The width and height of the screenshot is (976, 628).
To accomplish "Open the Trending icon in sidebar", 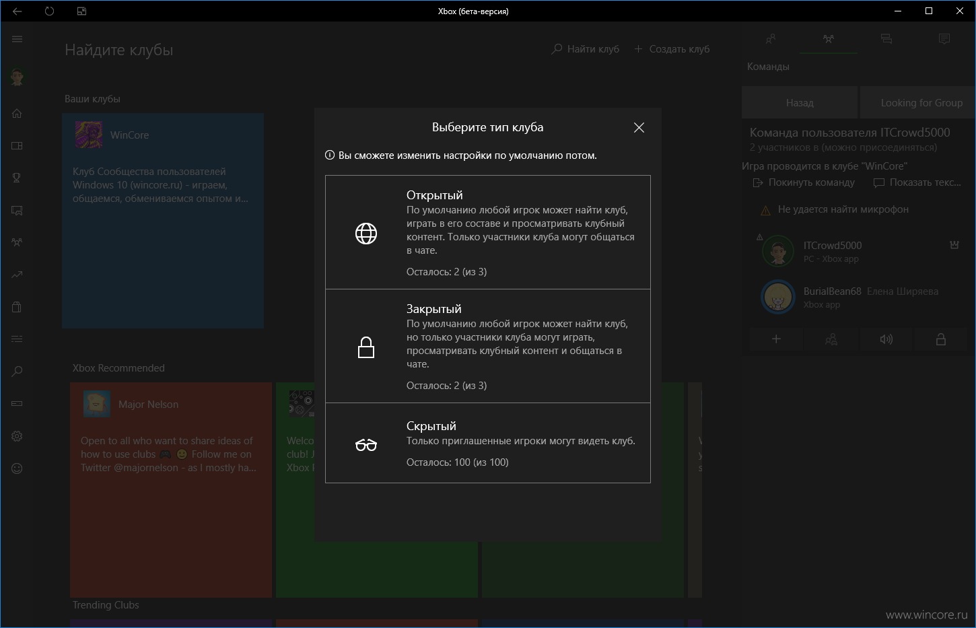I will pyautogui.click(x=18, y=275).
